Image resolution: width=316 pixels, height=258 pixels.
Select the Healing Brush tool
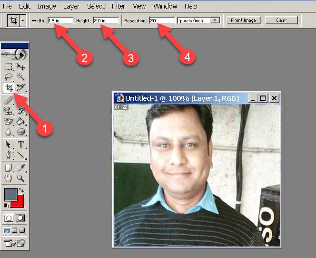click(x=9, y=100)
